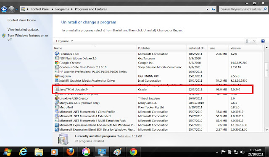The image size is (269, 157).
Task: Select Google Chrome program icon in list
Action: point(57,62)
